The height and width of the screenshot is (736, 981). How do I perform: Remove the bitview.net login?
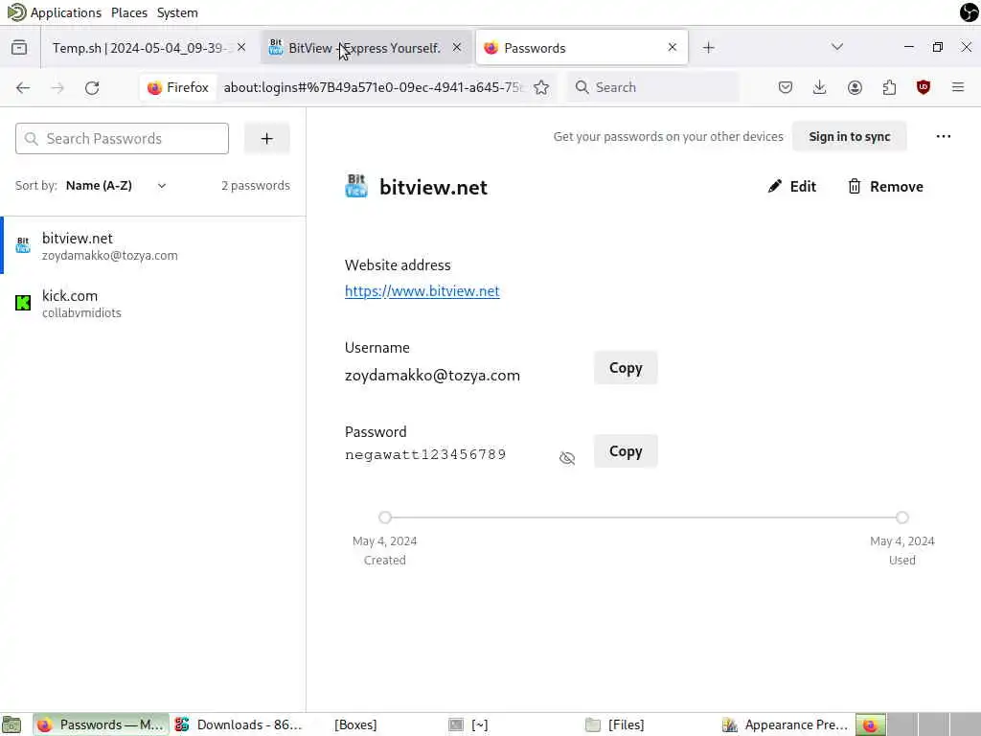(885, 187)
